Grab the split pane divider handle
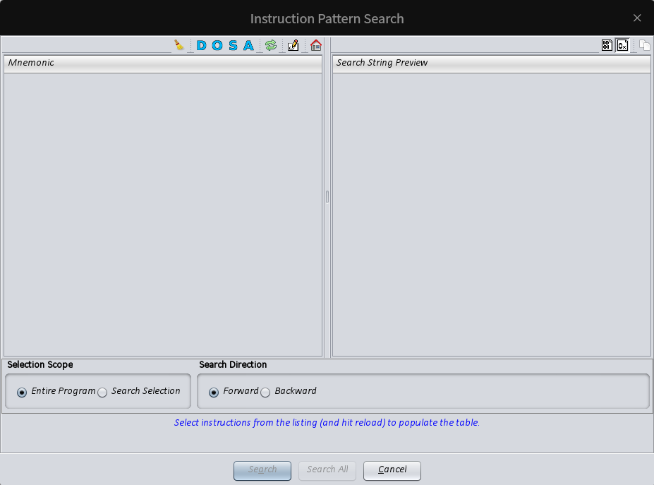654x485 pixels. click(327, 196)
